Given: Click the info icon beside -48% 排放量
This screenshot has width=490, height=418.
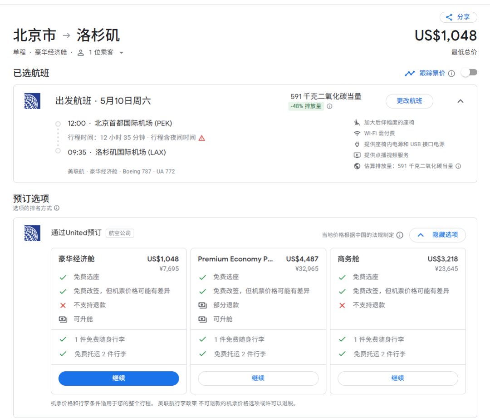Looking at the screenshot, I should (x=329, y=106).
